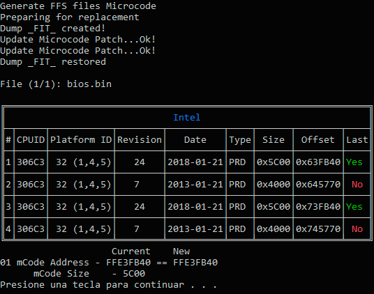Click the Platform ID column header

[81, 140]
